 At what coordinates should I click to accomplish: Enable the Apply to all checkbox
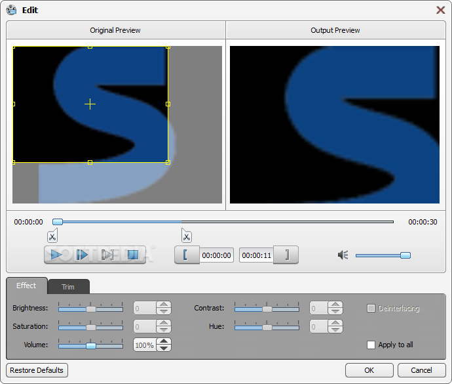click(x=371, y=345)
